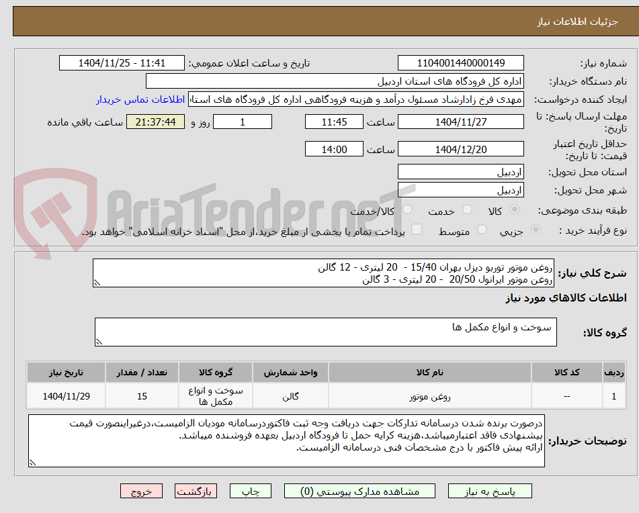Click the اطلاعات کالاهای مورد نیاز heading
Viewport: 639px width, 513px height.
566,298
